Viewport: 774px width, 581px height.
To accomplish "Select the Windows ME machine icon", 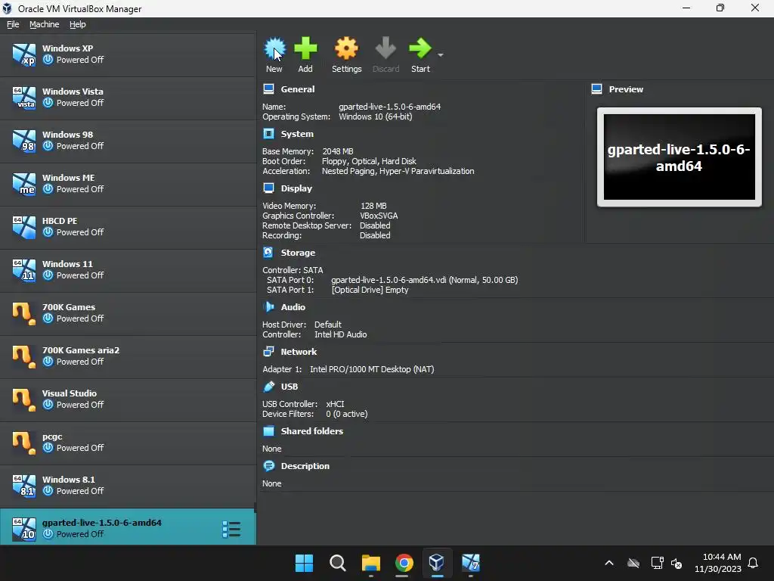I will pos(23,184).
